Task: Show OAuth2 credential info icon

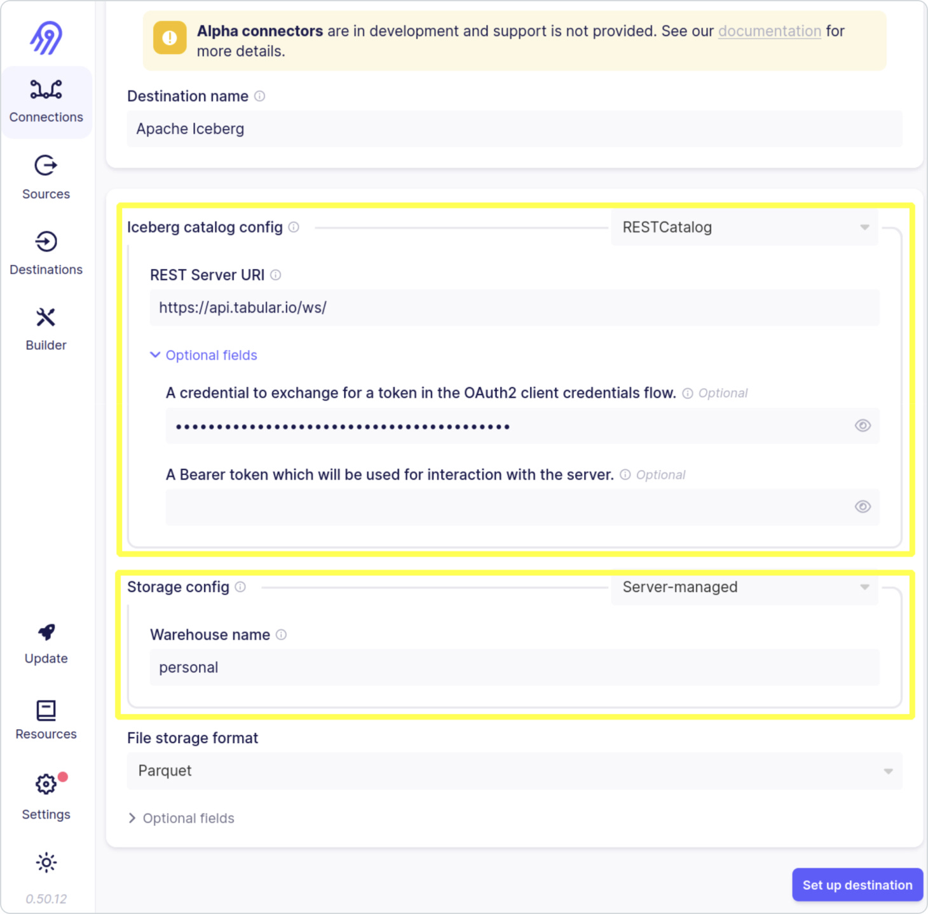Action: (688, 393)
